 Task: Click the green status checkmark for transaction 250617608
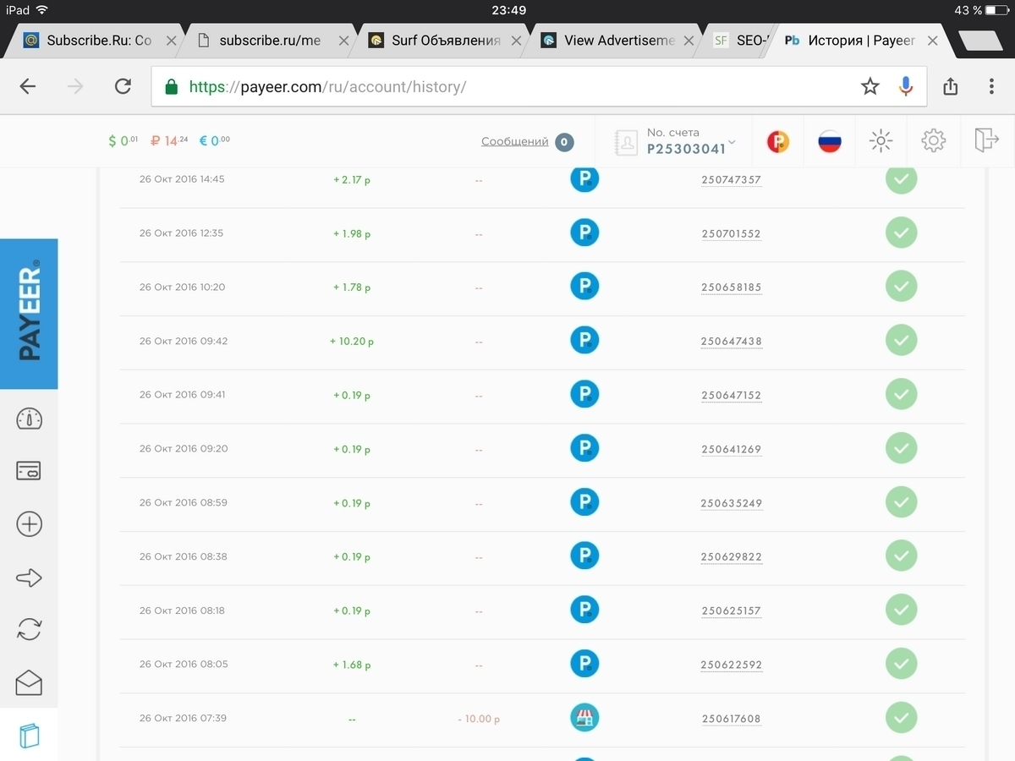(901, 718)
